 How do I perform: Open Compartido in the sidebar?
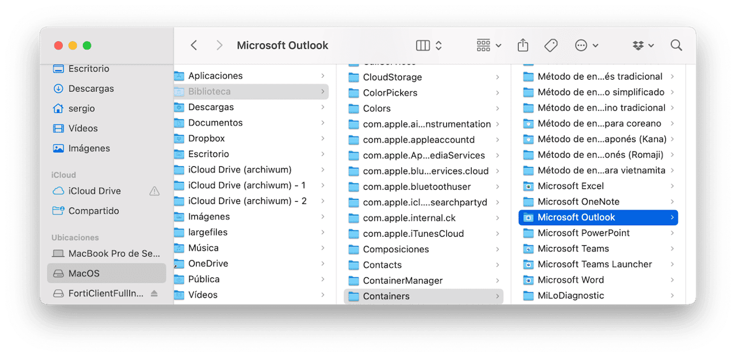tap(107, 211)
